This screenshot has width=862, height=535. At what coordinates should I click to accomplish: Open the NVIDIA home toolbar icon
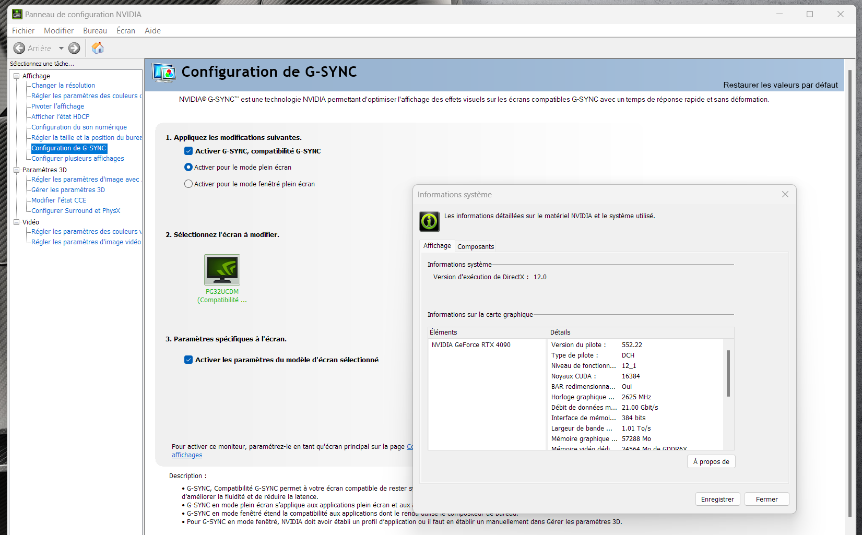97,47
